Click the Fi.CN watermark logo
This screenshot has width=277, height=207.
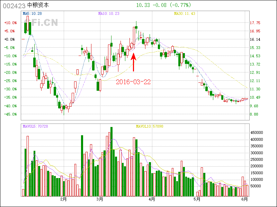click(44, 23)
